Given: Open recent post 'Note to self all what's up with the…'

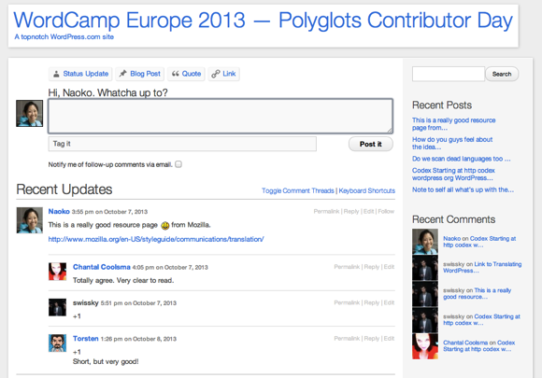Looking at the screenshot, I should (463, 189).
